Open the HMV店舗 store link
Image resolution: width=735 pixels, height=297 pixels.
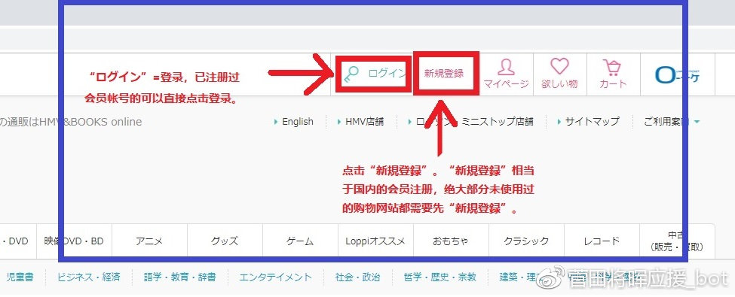click(x=364, y=122)
